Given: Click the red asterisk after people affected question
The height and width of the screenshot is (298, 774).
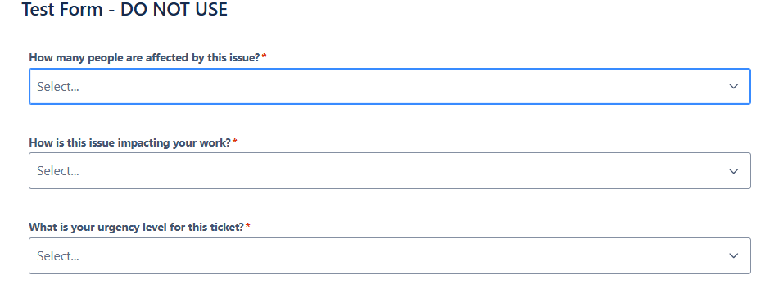Looking at the screenshot, I should (x=264, y=57).
